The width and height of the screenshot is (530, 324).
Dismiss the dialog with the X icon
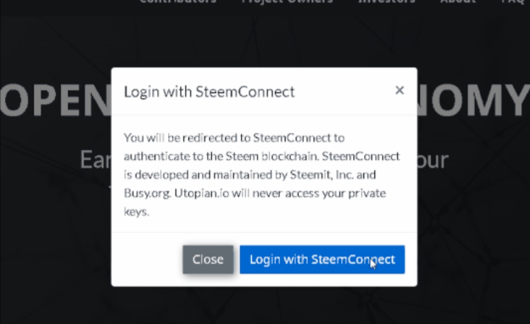tap(400, 90)
